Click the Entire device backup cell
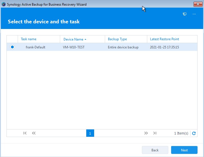This screenshot has width=204, height=157. coord(123,47)
